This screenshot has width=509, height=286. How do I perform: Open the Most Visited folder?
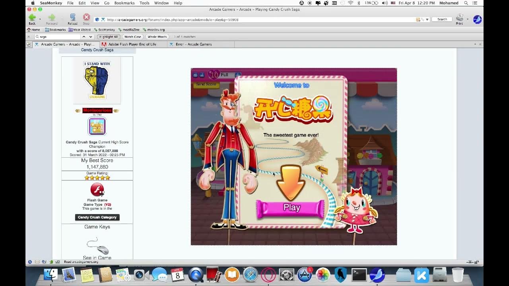pos(80,30)
